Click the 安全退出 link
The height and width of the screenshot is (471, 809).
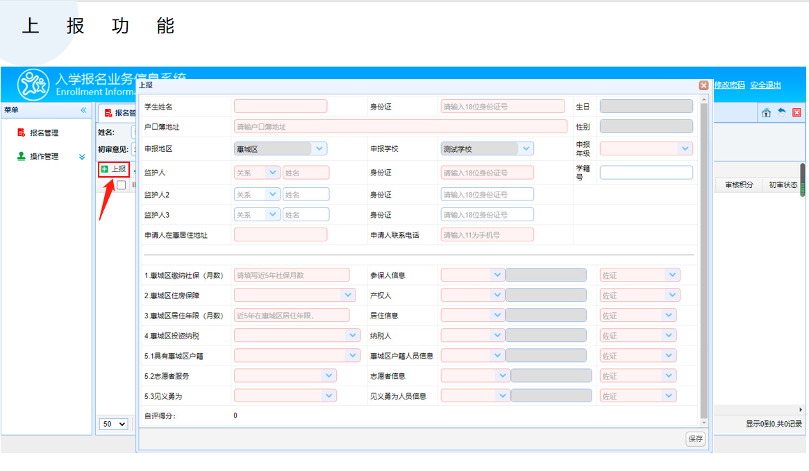pos(765,85)
